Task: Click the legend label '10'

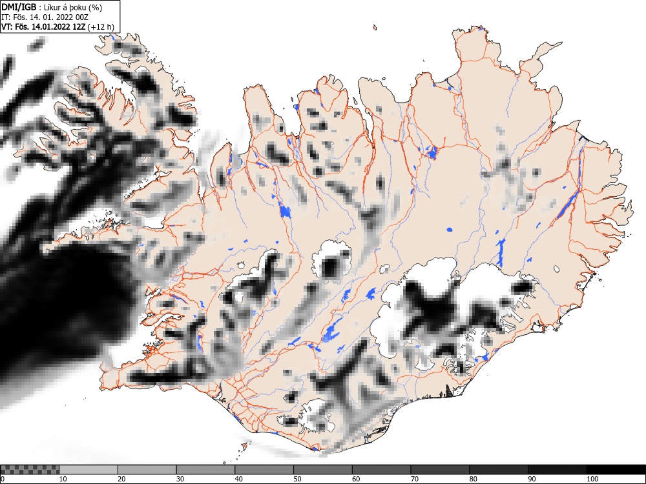Action: coord(63,479)
